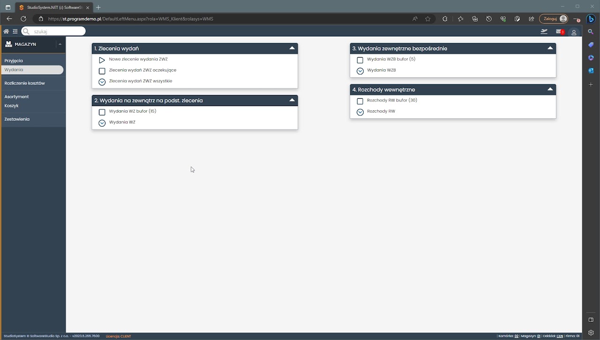
Task: Select Zestawienia in the left menu
Action: point(17,119)
